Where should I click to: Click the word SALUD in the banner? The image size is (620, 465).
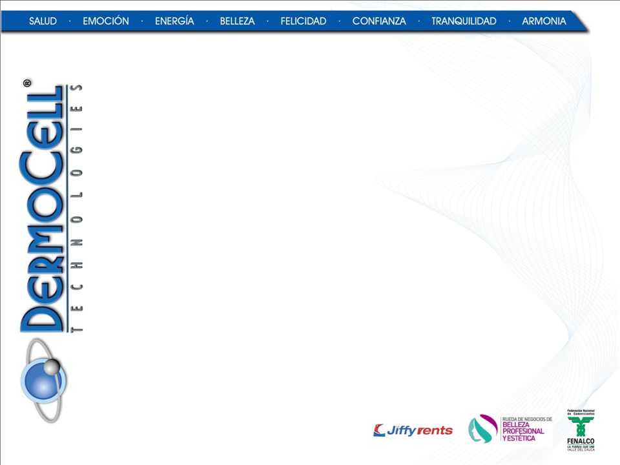click(x=43, y=21)
